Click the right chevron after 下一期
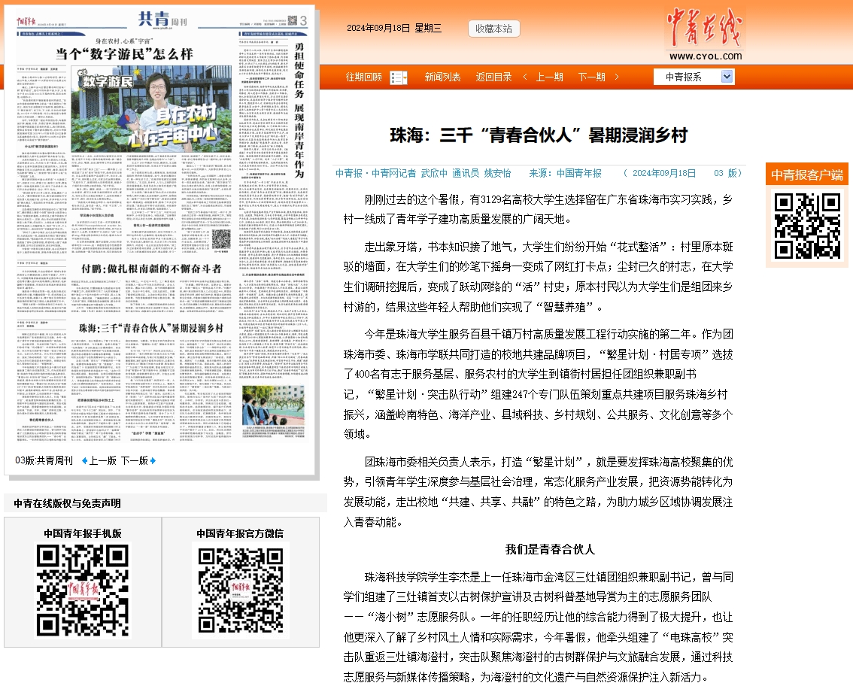The width and height of the screenshot is (853, 686). point(617,77)
